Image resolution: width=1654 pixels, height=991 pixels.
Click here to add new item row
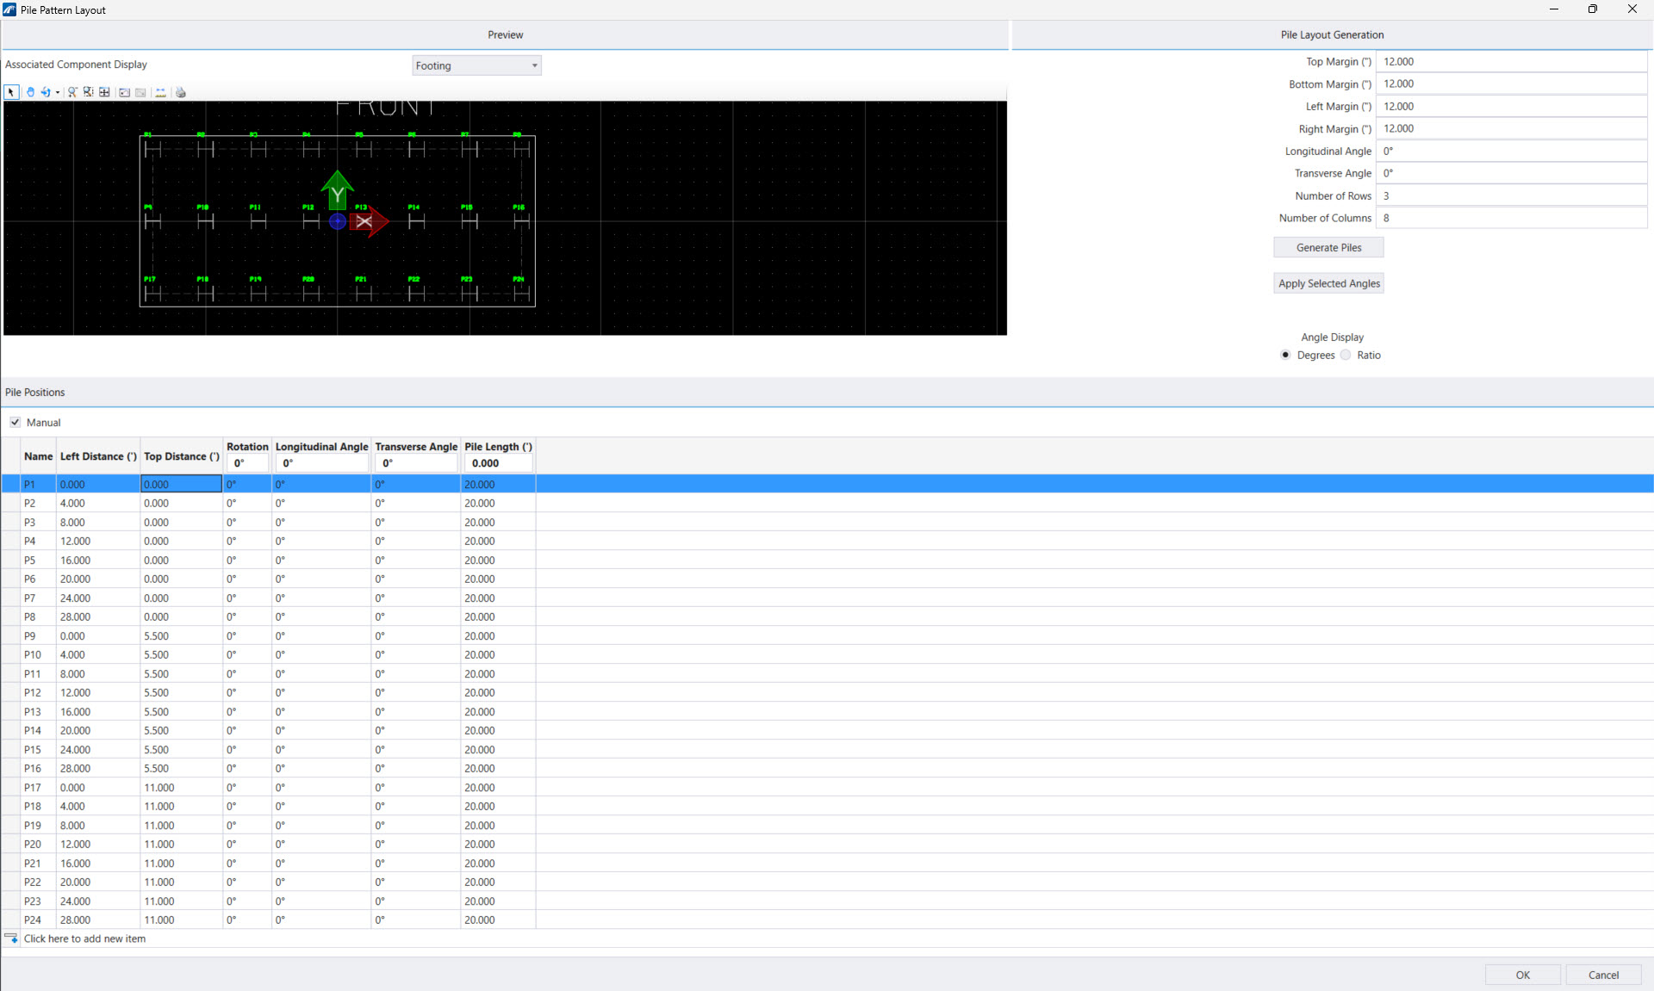[84, 938]
